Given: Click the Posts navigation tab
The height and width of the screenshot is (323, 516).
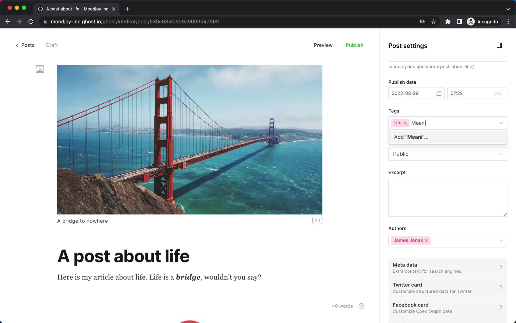Looking at the screenshot, I should coord(25,45).
